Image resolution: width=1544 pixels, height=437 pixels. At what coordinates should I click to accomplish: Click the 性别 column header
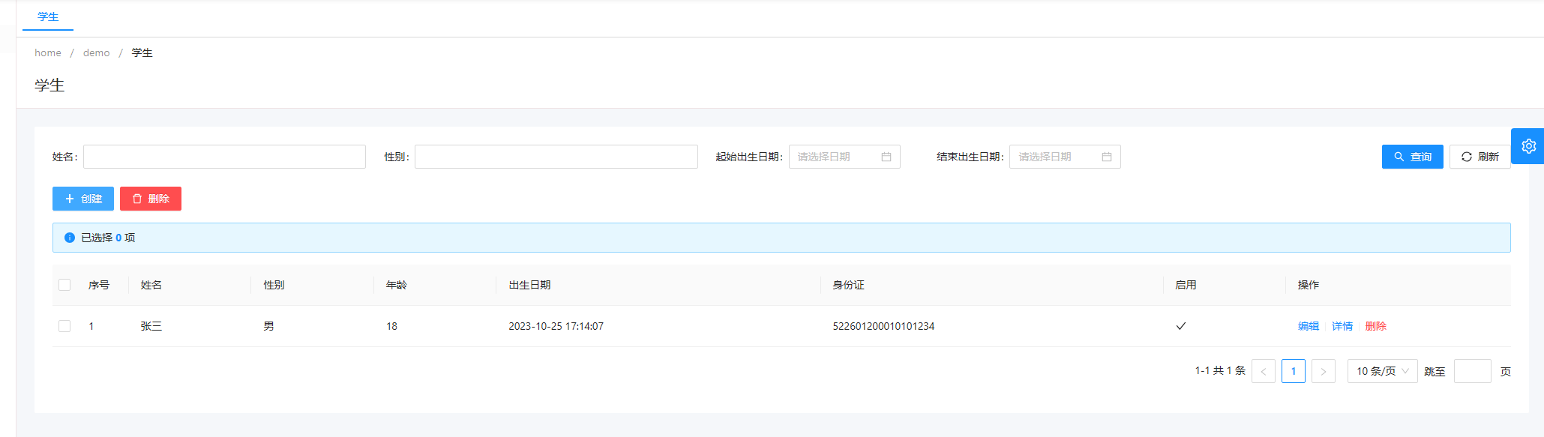pyautogui.click(x=274, y=285)
